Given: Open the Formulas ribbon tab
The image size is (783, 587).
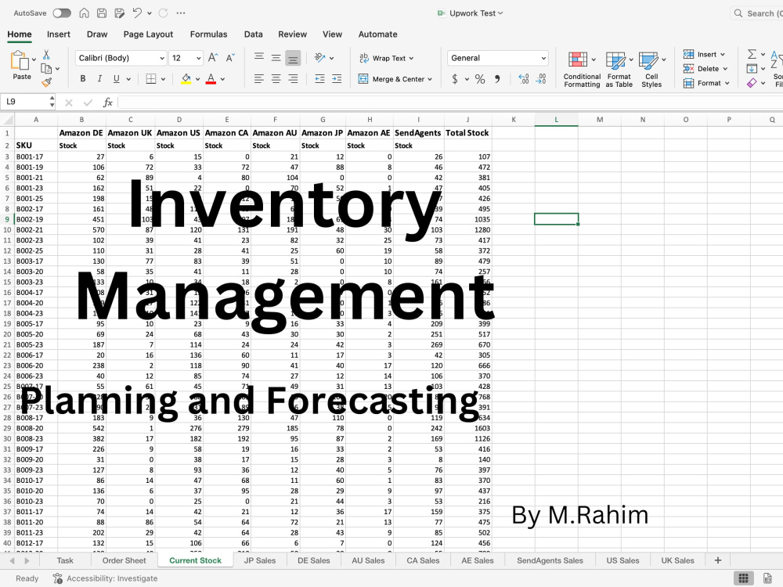Looking at the screenshot, I should coord(209,34).
